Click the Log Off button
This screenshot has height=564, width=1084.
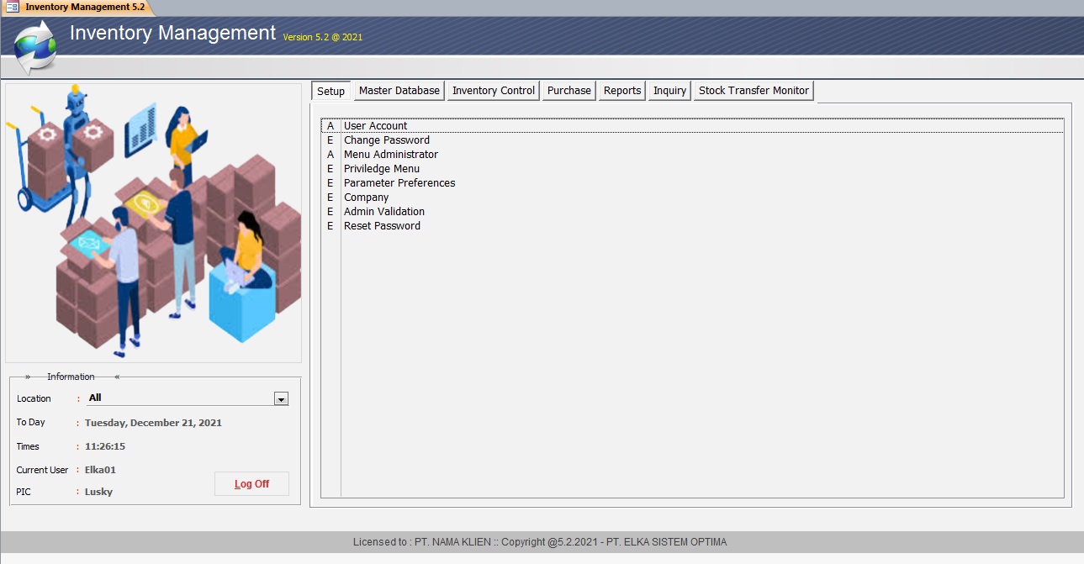click(x=251, y=484)
